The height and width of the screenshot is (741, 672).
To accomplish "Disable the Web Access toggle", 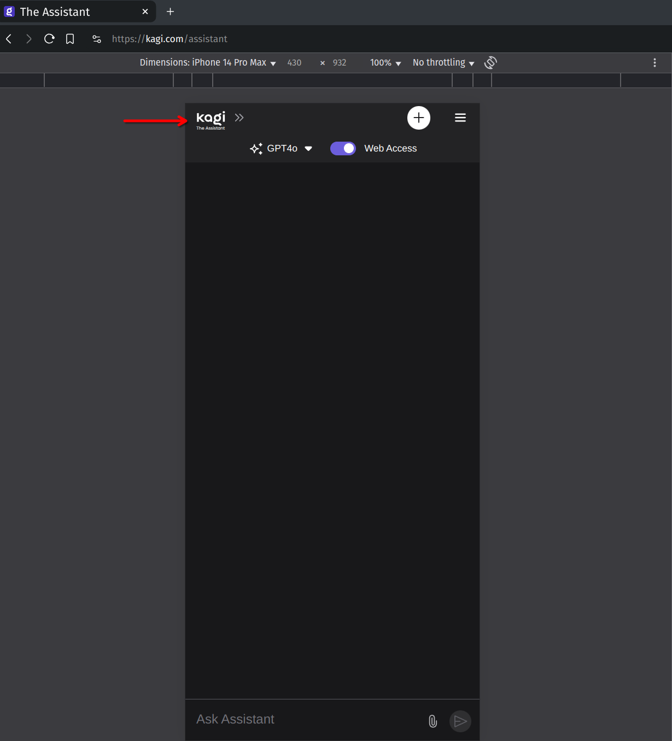I will [x=343, y=148].
